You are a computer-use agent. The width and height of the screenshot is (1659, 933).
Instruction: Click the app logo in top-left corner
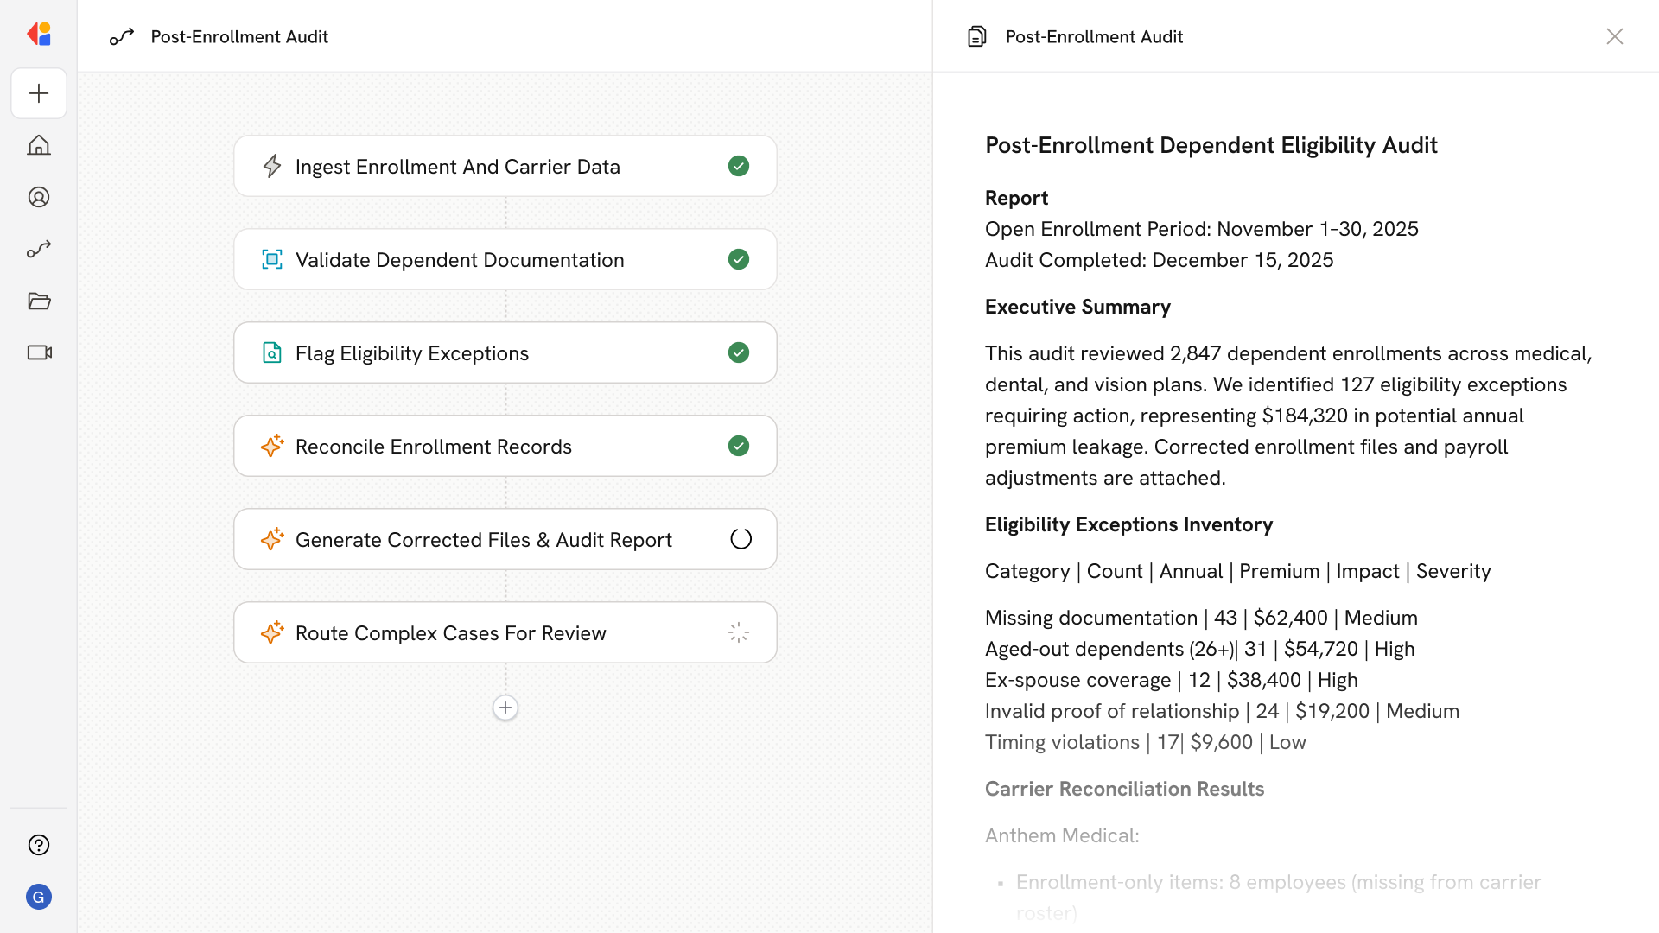[39, 35]
